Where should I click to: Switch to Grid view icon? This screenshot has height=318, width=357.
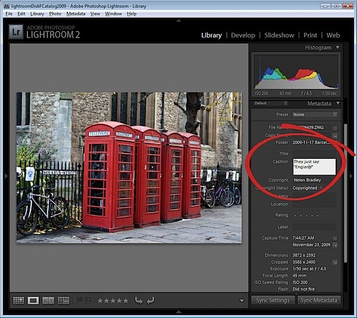click(x=18, y=301)
